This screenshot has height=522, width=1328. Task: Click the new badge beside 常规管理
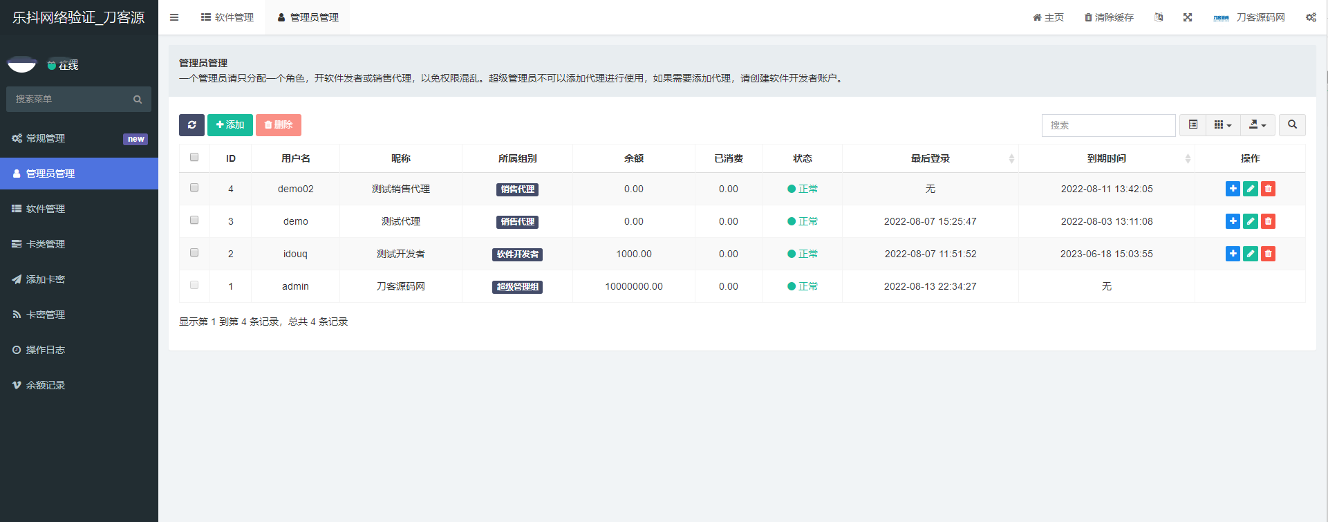pos(135,139)
